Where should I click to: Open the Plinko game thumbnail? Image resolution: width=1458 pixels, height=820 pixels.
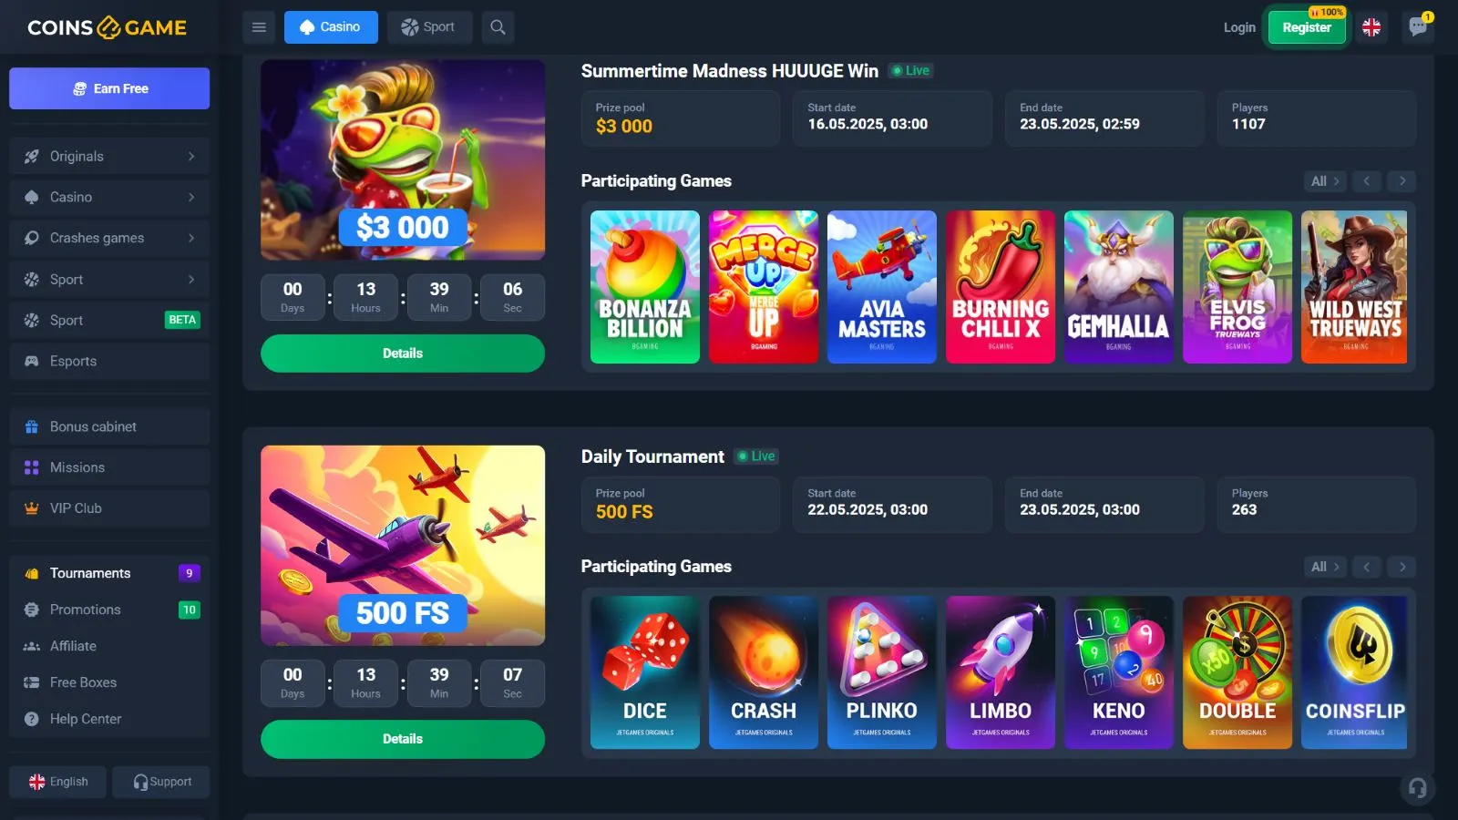881,672
